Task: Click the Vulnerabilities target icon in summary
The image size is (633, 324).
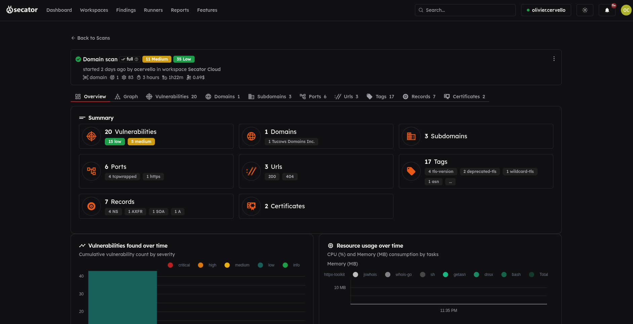Action: pyautogui.click(x=91, y=136)
